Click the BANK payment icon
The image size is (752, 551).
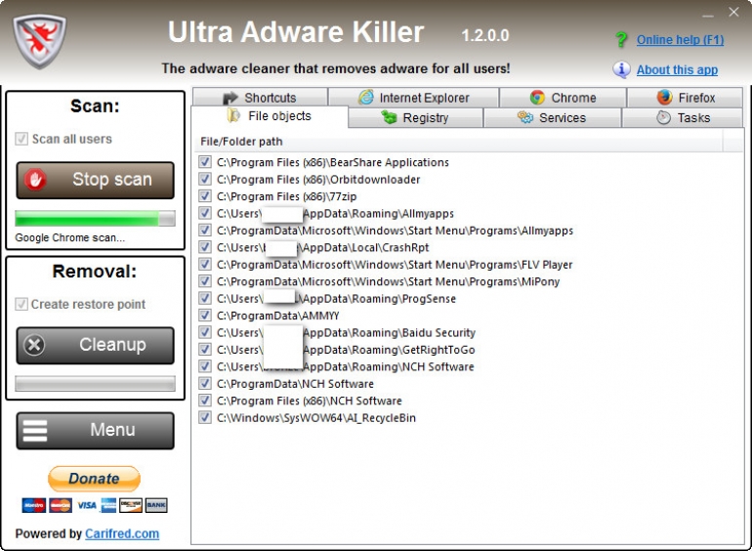pos(156,505)
